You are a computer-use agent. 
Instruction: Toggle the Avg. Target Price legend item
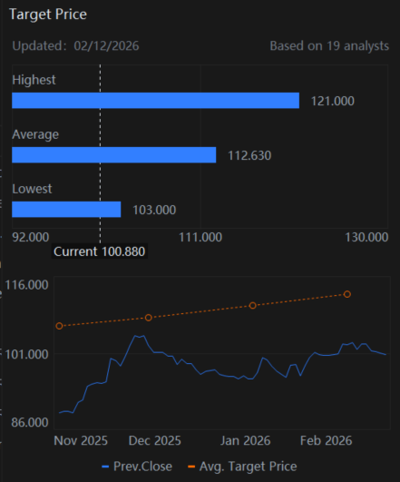click(x=242, y=467)
